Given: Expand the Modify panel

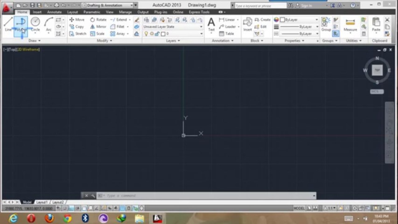Looking at the screenshot, I should [105, 41].
